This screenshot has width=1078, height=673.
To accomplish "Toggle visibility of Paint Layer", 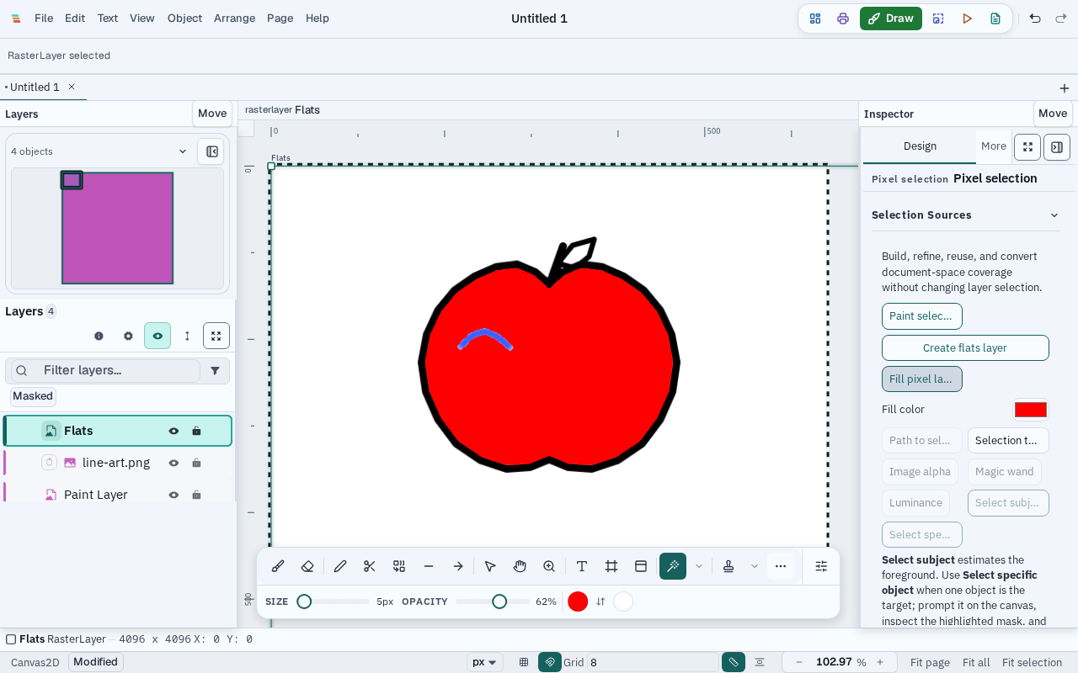I will (x=173, y=495).
